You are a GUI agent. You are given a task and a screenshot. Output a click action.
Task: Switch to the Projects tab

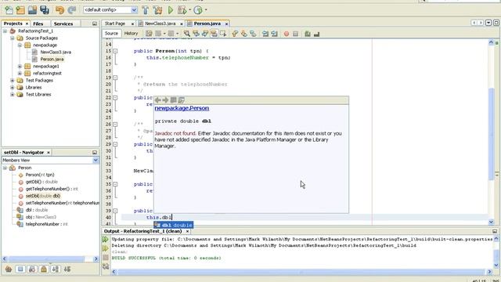click(13, 23)
